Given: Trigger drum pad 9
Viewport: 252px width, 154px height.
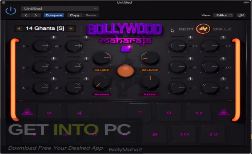Looking at the screenshot, I should tap(169, 113).
